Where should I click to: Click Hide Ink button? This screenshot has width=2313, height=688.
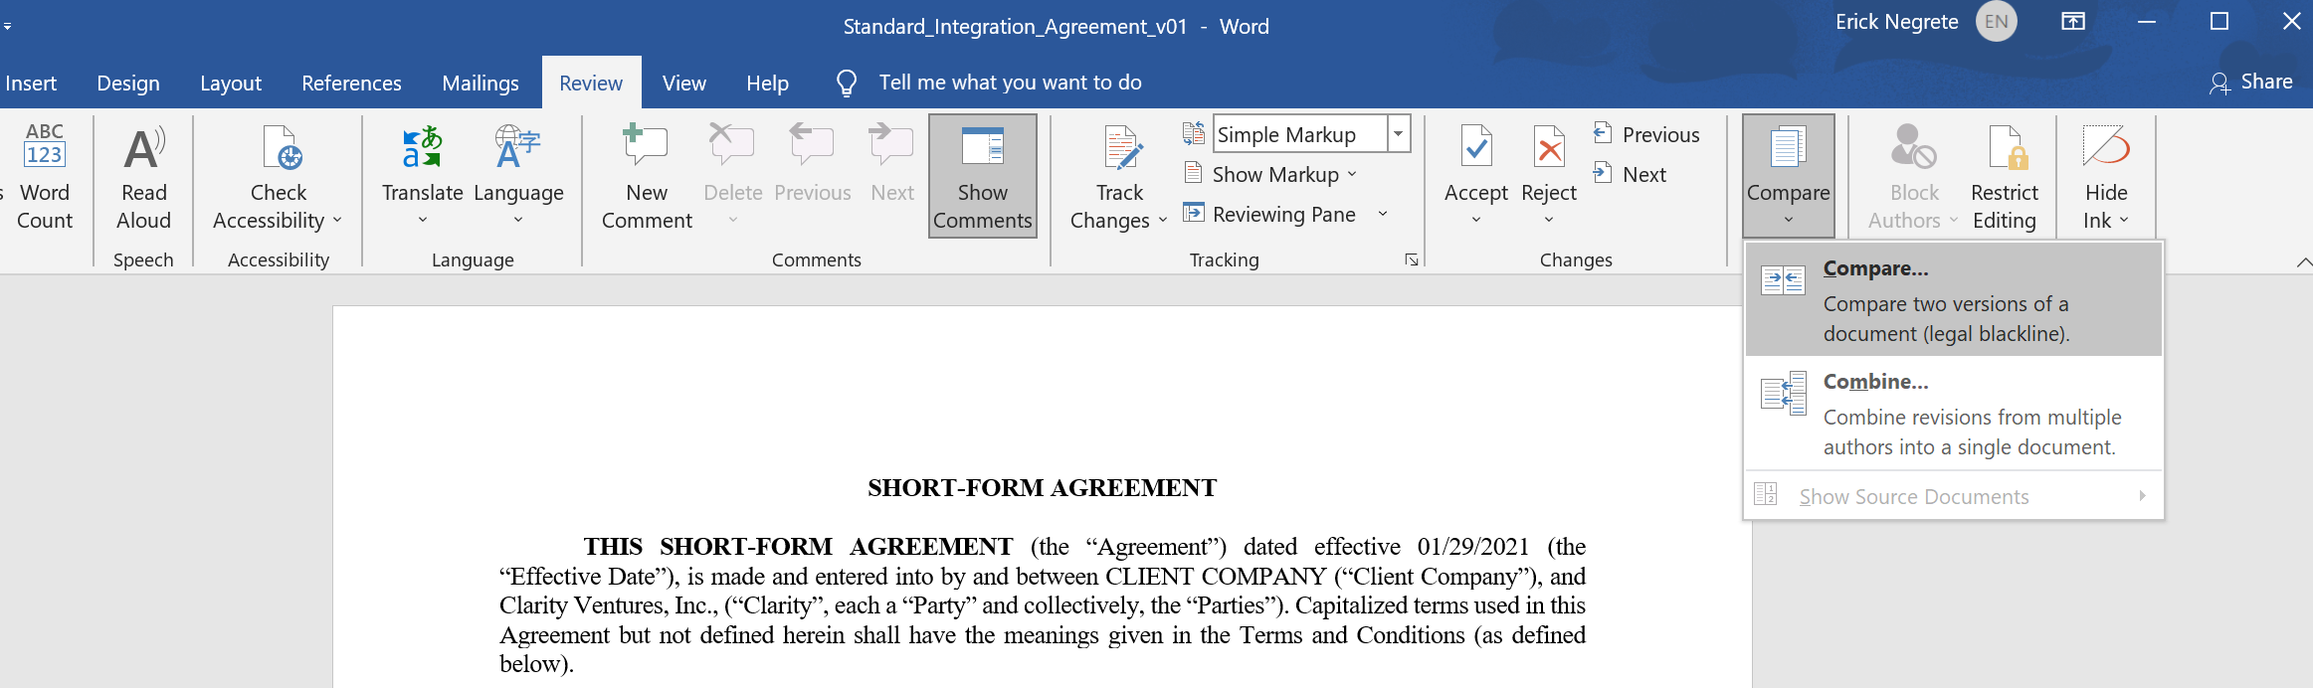(2106, 177)
